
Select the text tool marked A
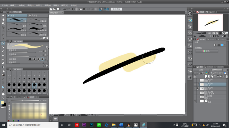pyautogui.click(x=3, y=90)
